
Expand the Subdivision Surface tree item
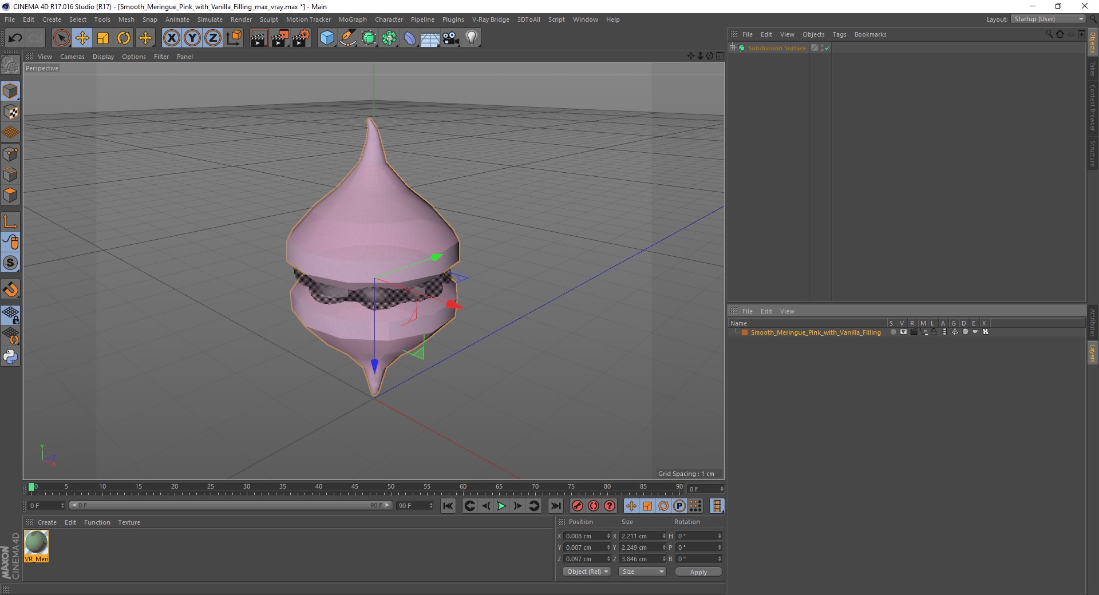tap(733, 47)
